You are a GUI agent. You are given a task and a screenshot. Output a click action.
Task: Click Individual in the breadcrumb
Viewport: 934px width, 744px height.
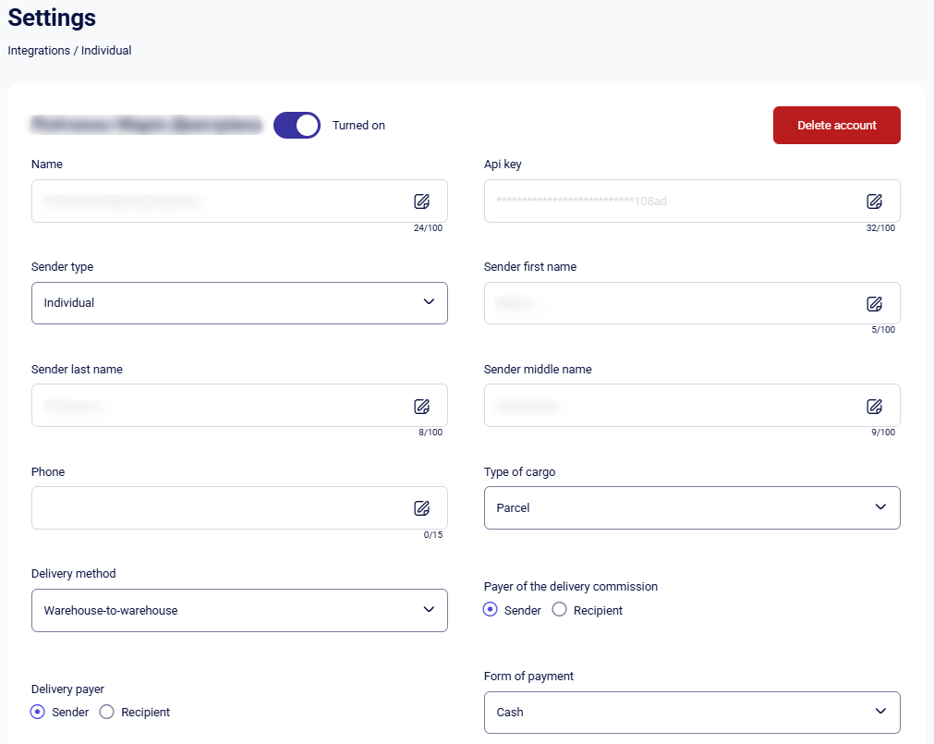tap(106, 51)
